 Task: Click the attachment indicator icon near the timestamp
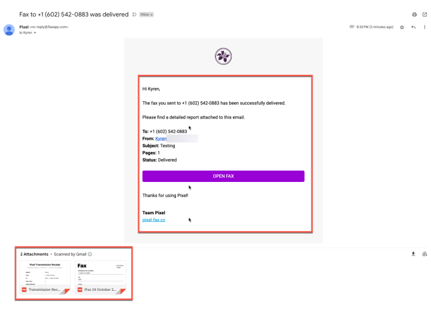point(351,27)
